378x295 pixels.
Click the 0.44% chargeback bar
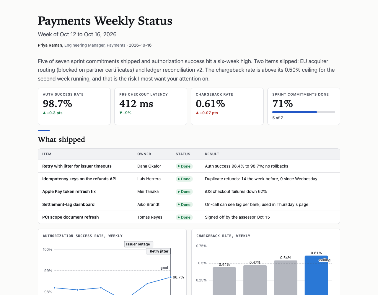224,281
